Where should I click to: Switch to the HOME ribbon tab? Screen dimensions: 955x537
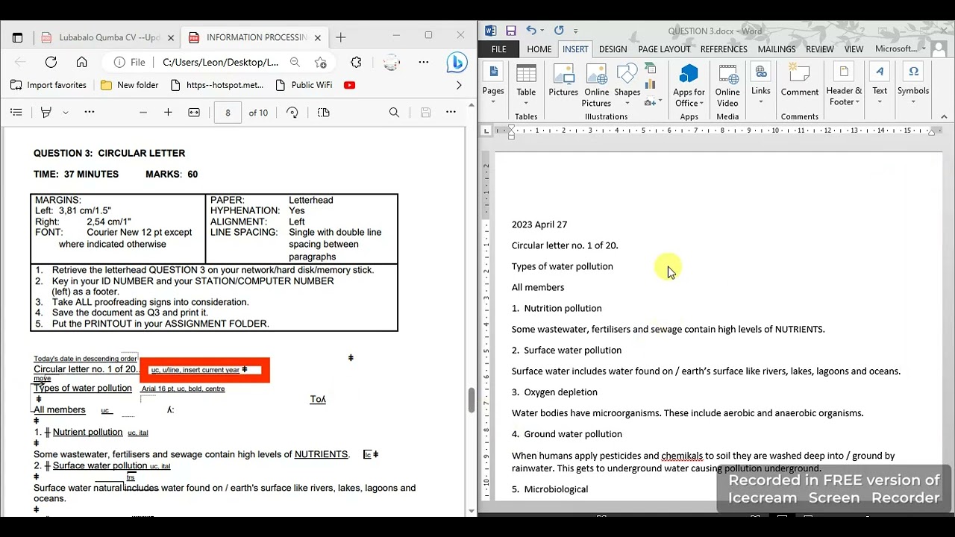539,49
